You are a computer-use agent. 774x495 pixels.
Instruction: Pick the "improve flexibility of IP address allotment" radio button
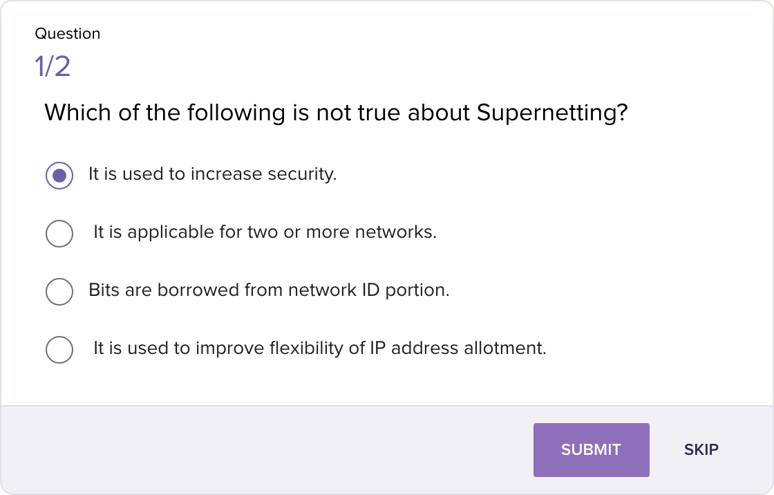59,349
